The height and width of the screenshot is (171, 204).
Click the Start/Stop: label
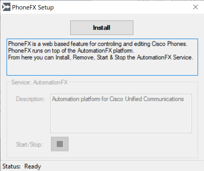pos(30,145)
